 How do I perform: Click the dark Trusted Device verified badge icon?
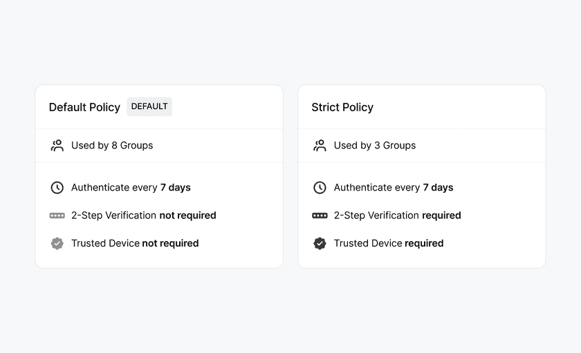(320, 243)
